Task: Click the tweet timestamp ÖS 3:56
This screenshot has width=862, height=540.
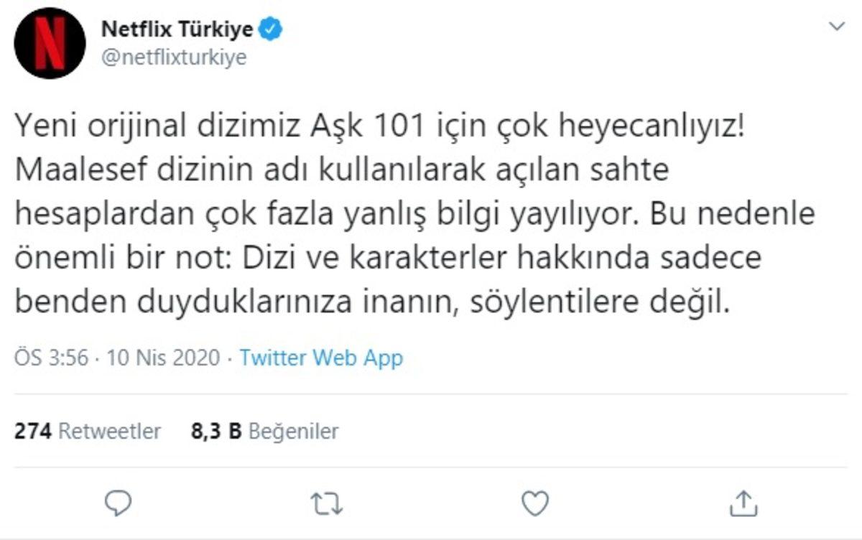Action: tap(52, 358)
